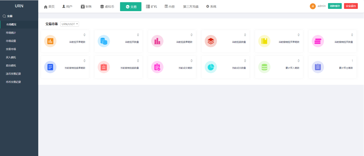
Task: Select the 矿机 menu item
Action: [151, 7]
